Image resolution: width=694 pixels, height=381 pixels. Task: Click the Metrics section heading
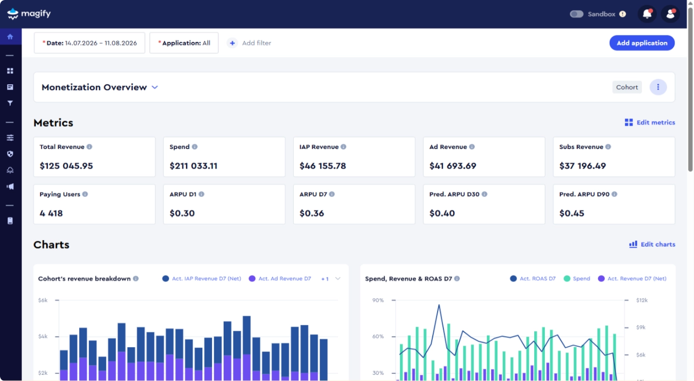pyautogui.click(x=53, y=123)
